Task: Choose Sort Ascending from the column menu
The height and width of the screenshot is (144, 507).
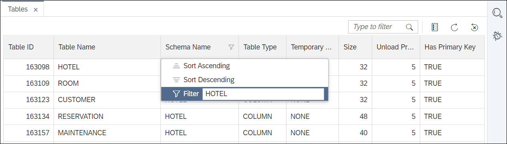Action: coord(244,66)
